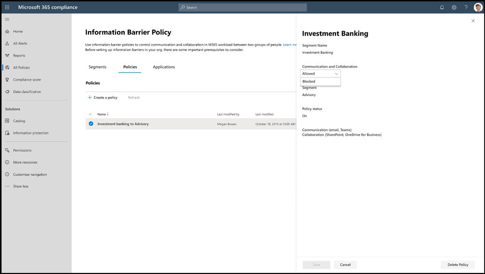Open Permissions in the sidebar
The height and width of the screenshot is (274, 485).
[22, 150]
